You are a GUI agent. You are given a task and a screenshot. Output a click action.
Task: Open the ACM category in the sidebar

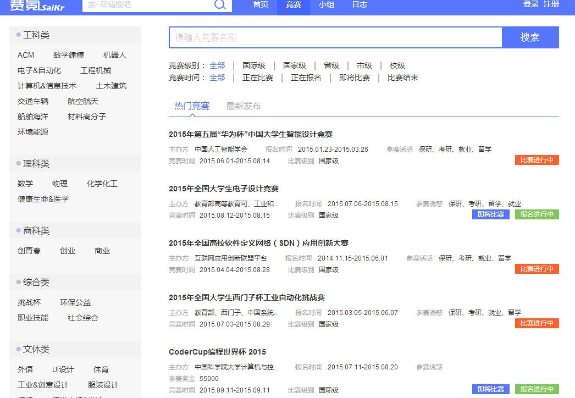25,55
